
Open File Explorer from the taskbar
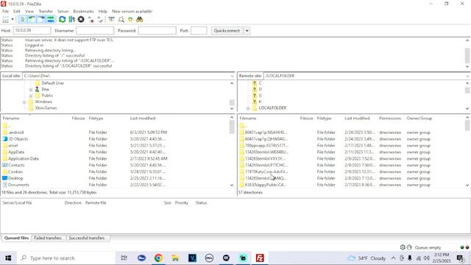pyautogui.click(x=175, y=258)
